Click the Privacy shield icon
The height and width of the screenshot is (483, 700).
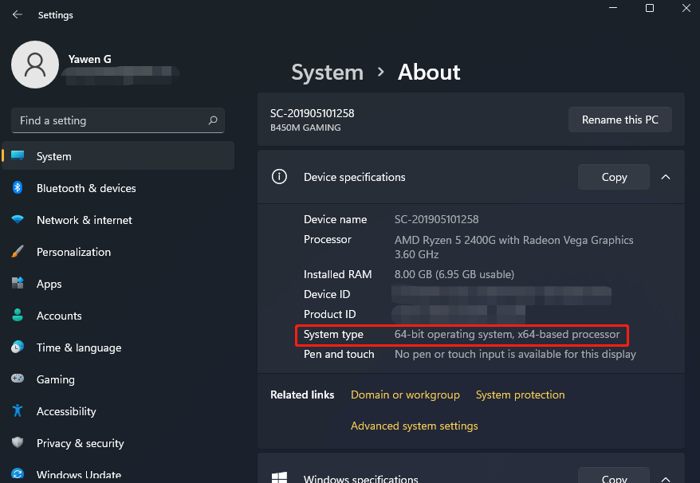pos(18,442)
